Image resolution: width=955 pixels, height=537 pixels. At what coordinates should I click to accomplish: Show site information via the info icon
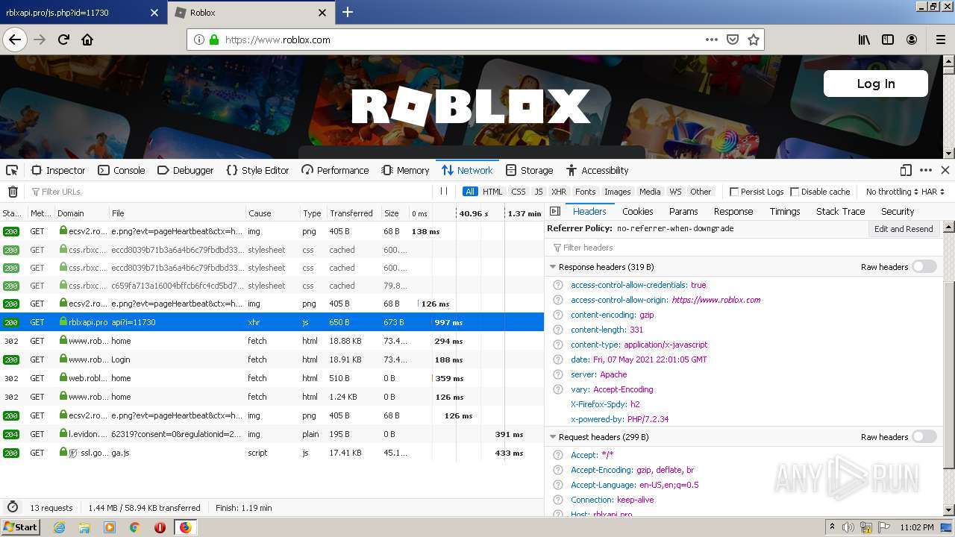click(199, 40)
